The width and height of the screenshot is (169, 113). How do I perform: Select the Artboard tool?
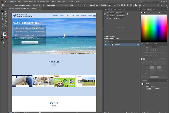[2, 29]
